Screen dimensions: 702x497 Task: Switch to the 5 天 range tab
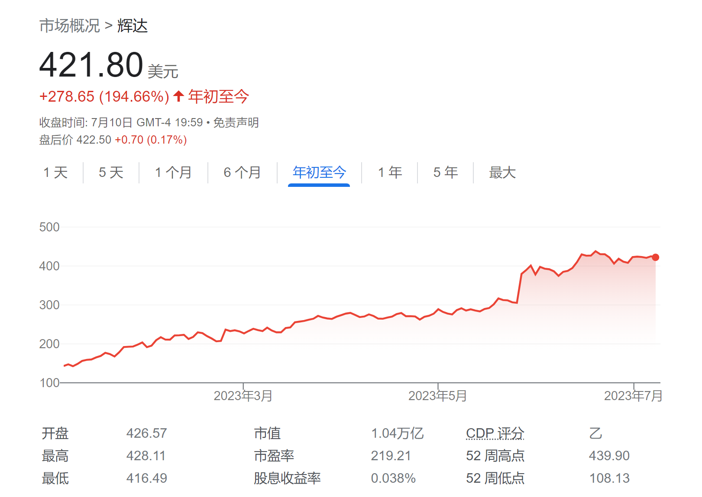click(111, 173)
